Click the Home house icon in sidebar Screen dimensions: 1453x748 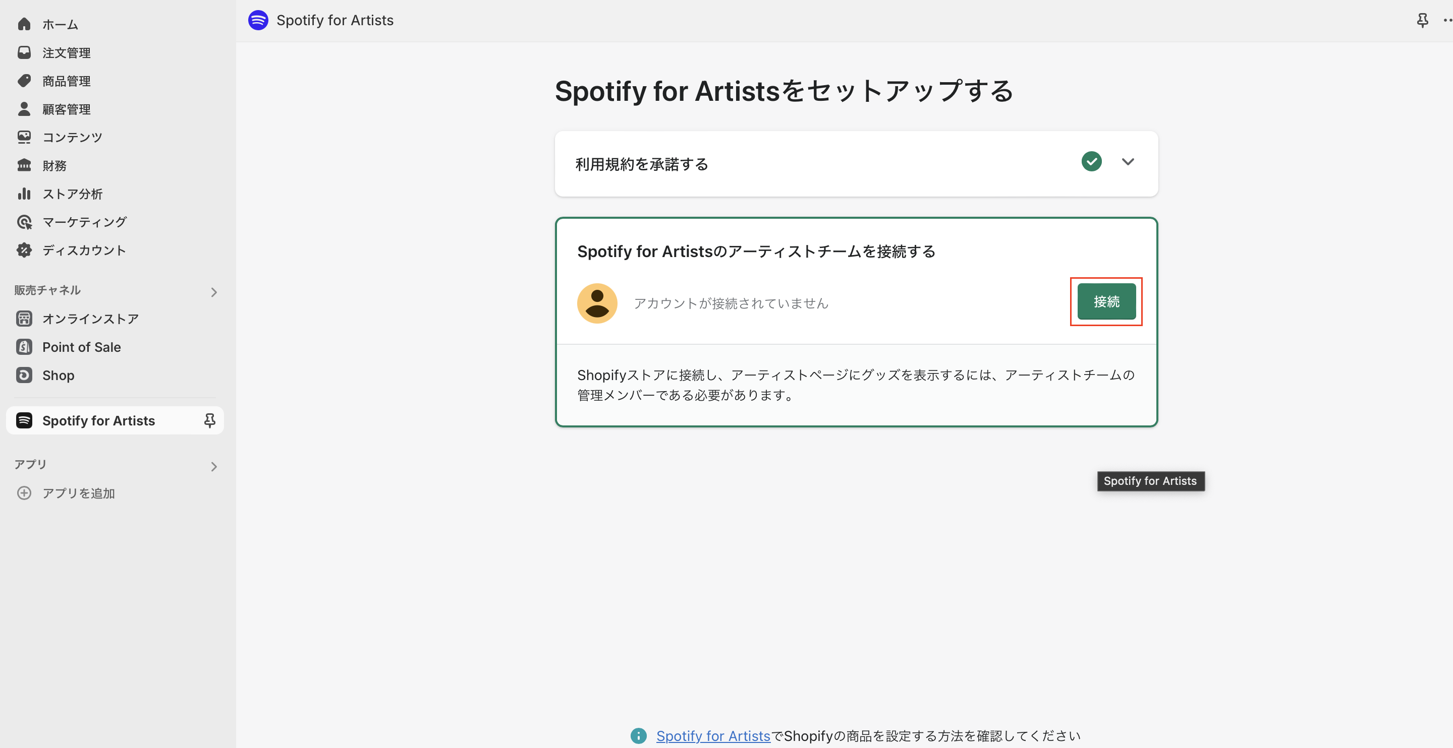click(x=24, y=24)
